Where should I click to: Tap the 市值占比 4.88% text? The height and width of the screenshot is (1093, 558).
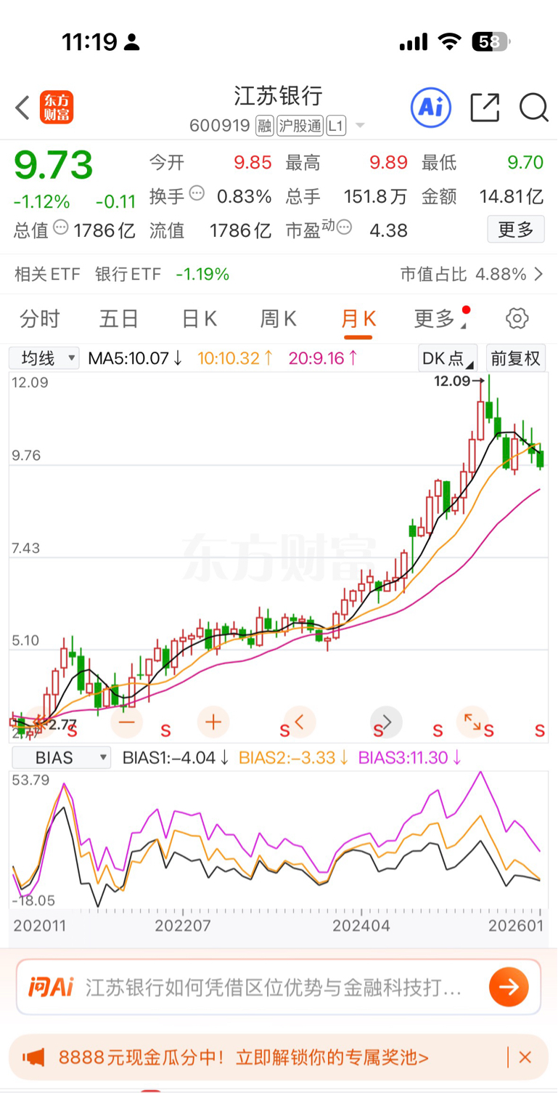[x=464, y=274]
